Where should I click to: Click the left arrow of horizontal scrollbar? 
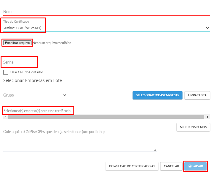(x=6, y=117)
